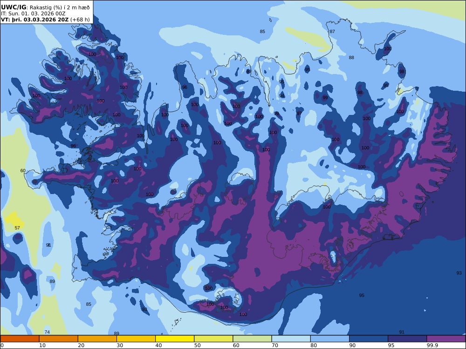
Task: Click the 'IT: Sun. 01. 03. 2026 00Z' line
Action: (33, 13)
